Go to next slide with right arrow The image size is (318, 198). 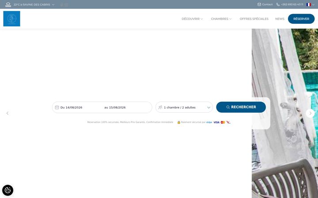(x=310, y=113)
